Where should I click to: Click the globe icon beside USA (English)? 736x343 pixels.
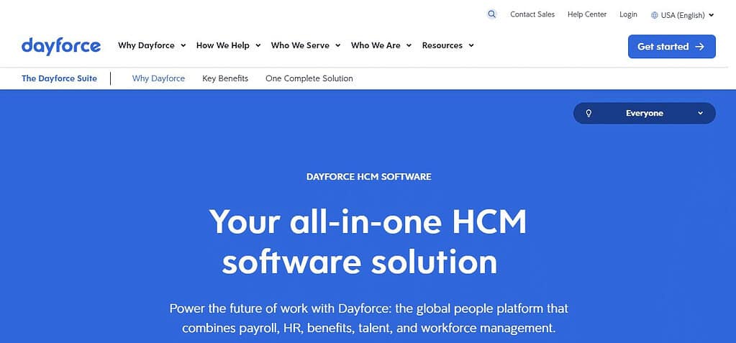point(654,15)
